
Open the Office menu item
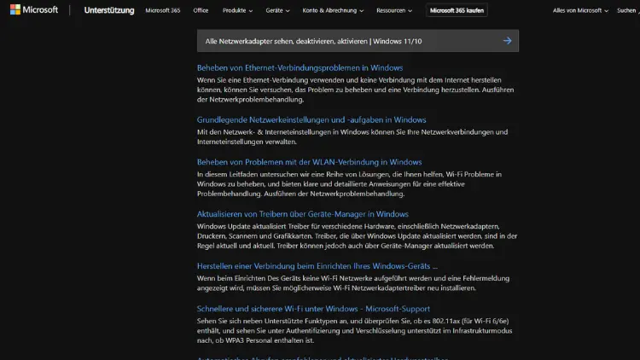click(201, 10)
